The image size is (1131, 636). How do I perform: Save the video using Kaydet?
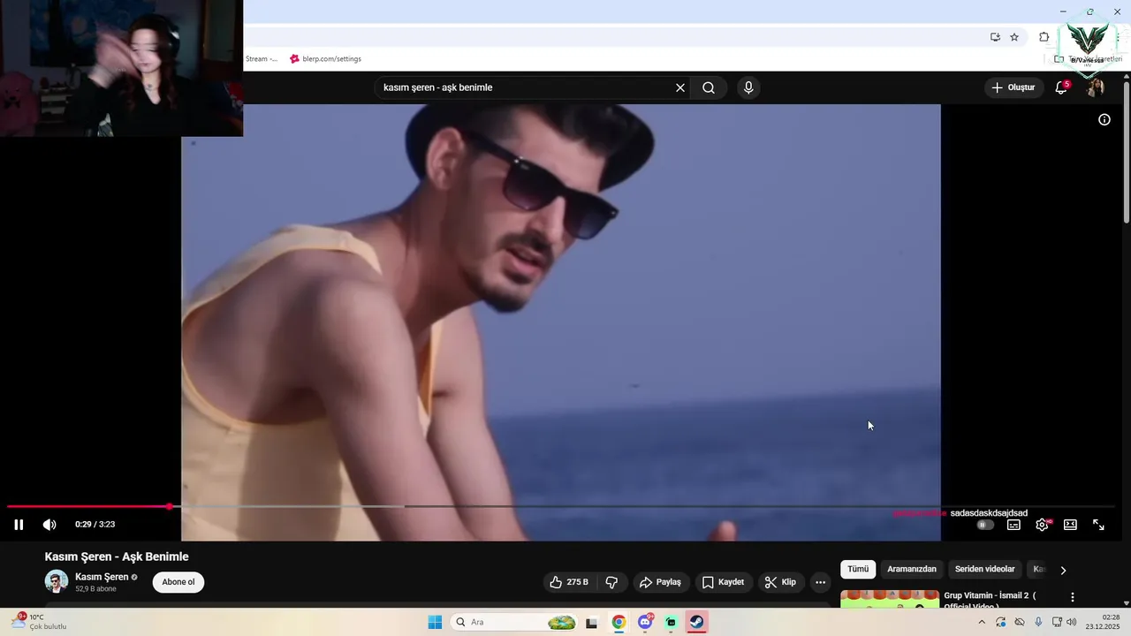723,582
